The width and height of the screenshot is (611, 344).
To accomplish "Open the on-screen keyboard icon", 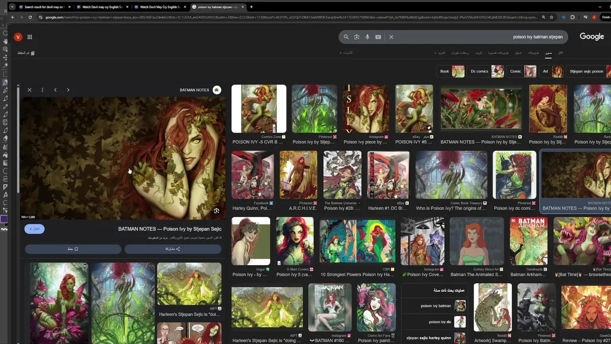I will 378,37.
